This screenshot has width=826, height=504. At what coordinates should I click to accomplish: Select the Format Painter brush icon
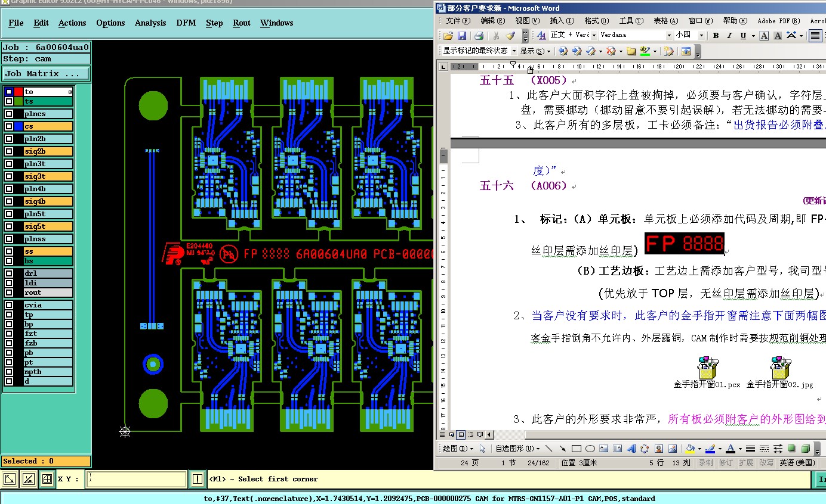(x=511, y=36)
